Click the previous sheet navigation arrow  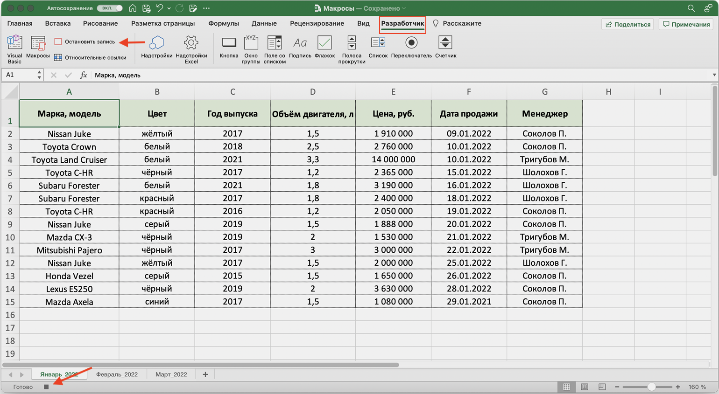(10, 374)
